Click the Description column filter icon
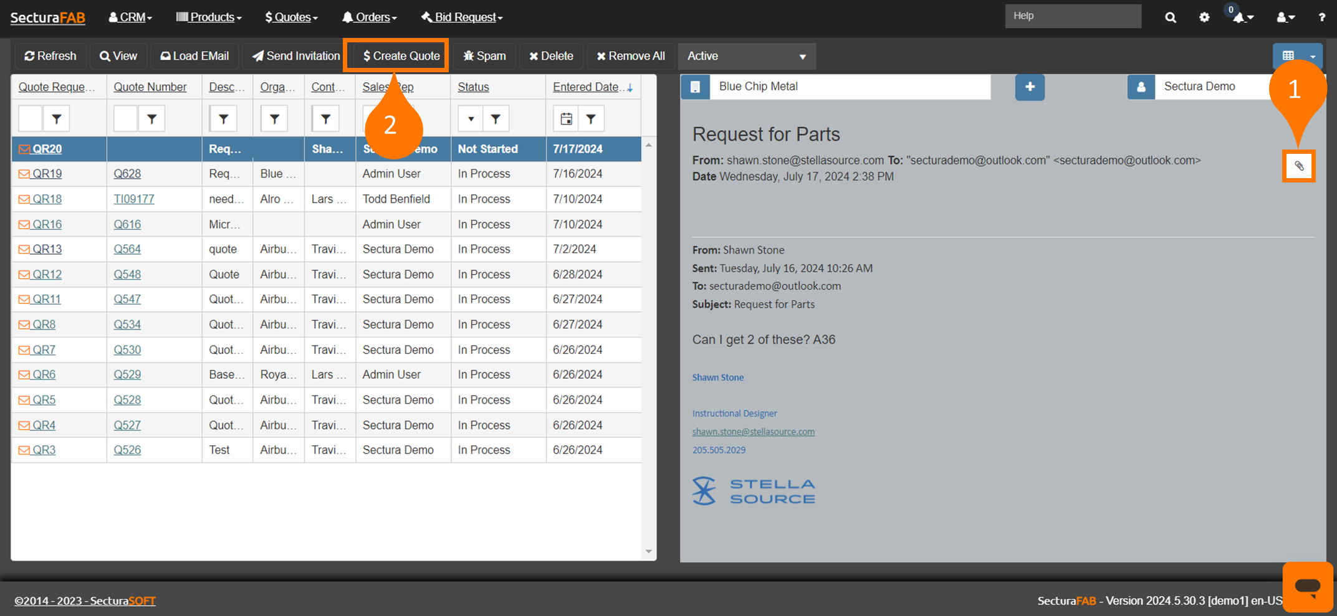The height and width of the screenshot is (616, 1337). pos(223,118)
